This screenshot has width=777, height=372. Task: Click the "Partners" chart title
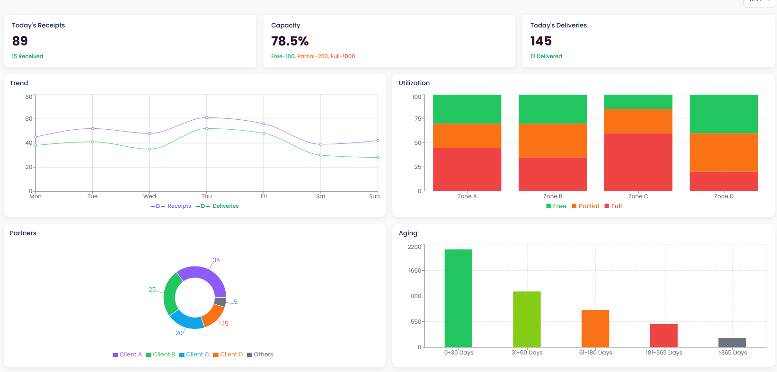click(23, 233)
